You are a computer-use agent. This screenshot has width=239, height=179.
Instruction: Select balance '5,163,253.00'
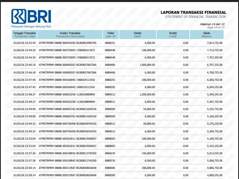(215, 146)
